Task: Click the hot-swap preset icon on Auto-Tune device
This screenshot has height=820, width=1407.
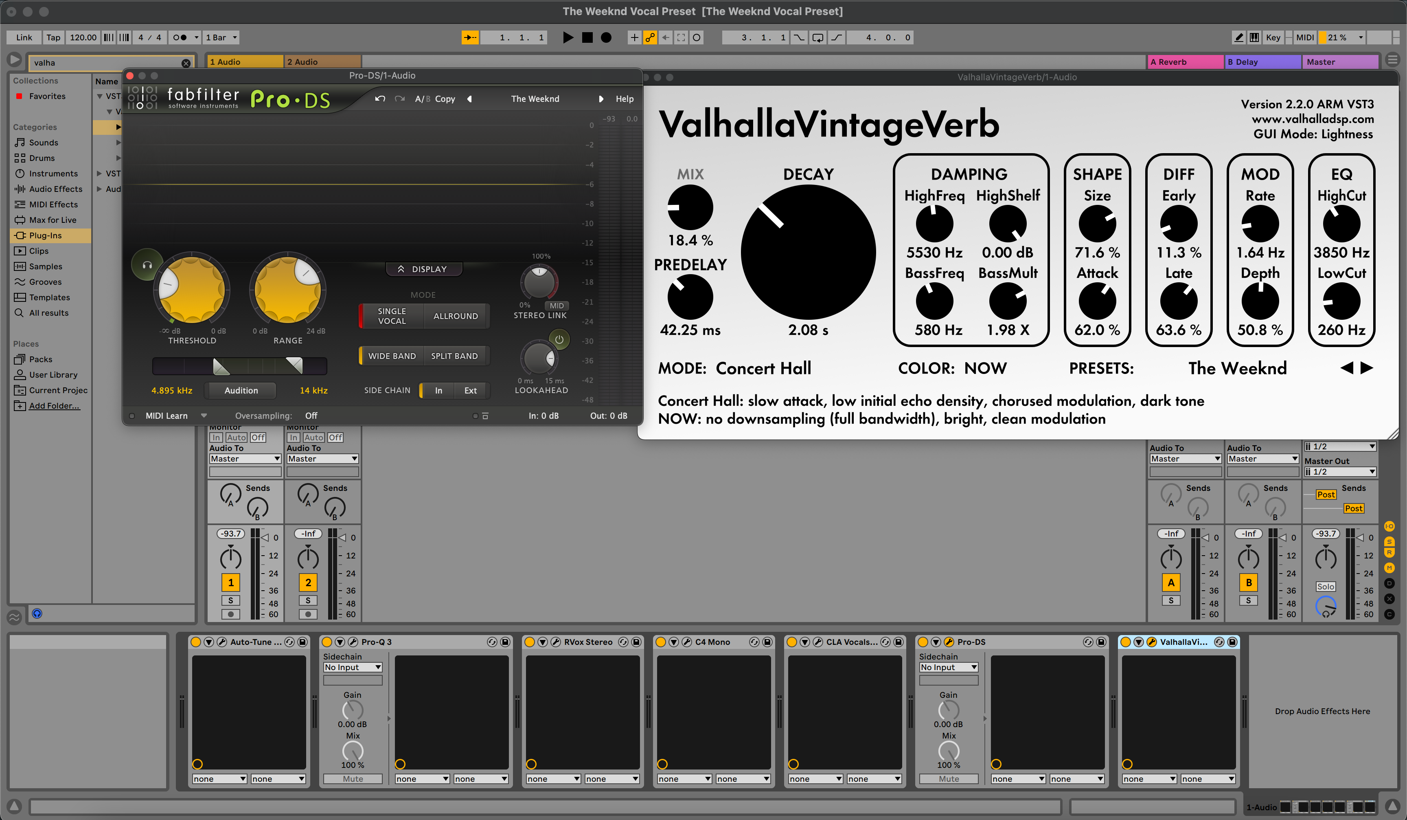Action: pyautogui.click(x=290, y=642)
